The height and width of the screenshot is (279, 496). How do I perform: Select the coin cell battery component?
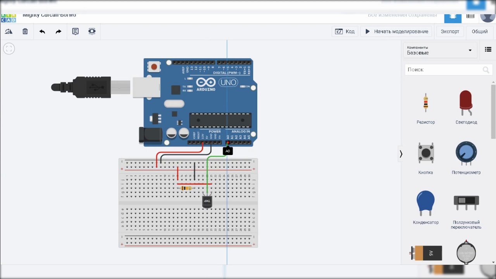click(466, 252)
